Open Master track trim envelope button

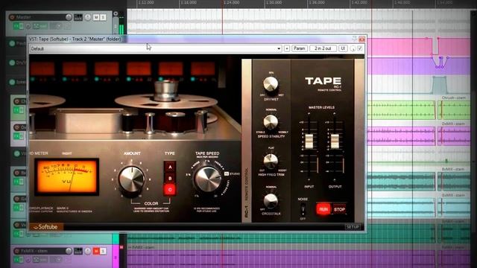(x=40, y=27)
